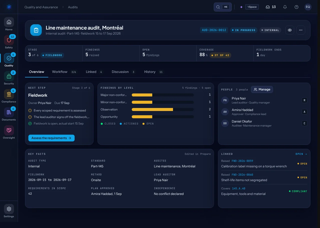The image size is (320, 228).
Task: Switch to the History tab
Action: [153, 72]
